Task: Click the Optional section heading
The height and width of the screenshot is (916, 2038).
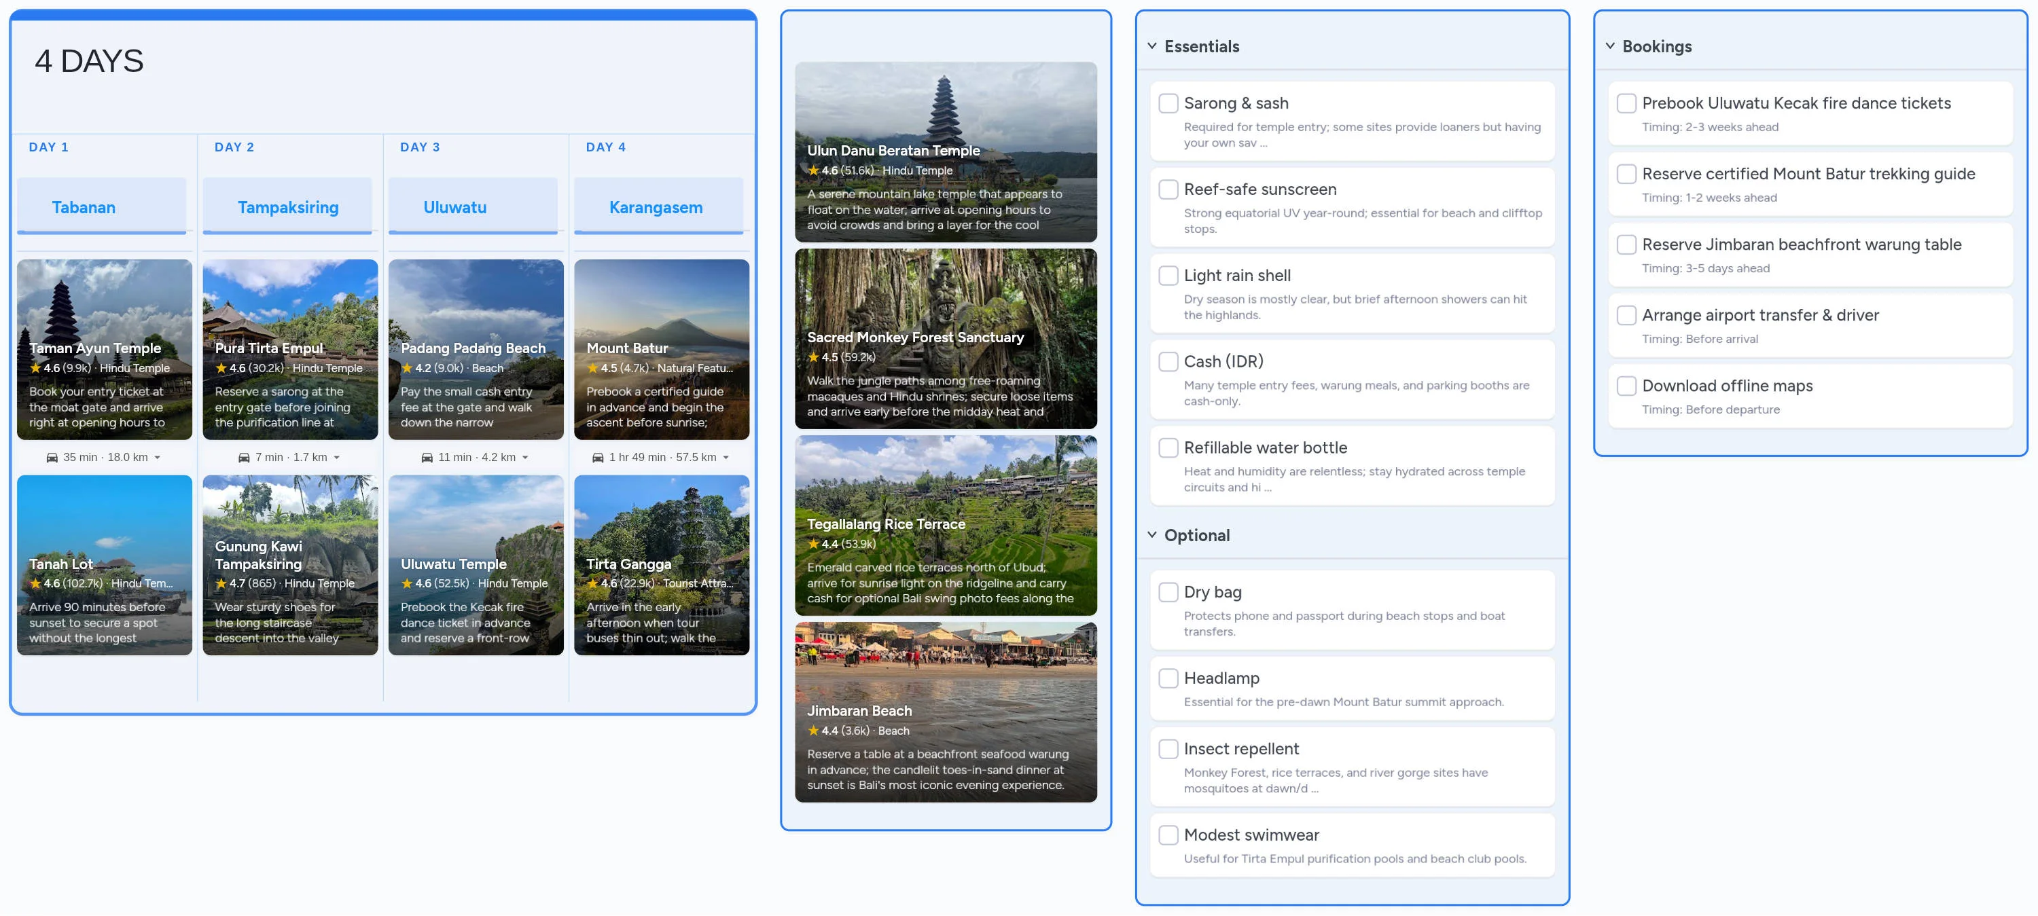Action: [x=1197, y=534]
